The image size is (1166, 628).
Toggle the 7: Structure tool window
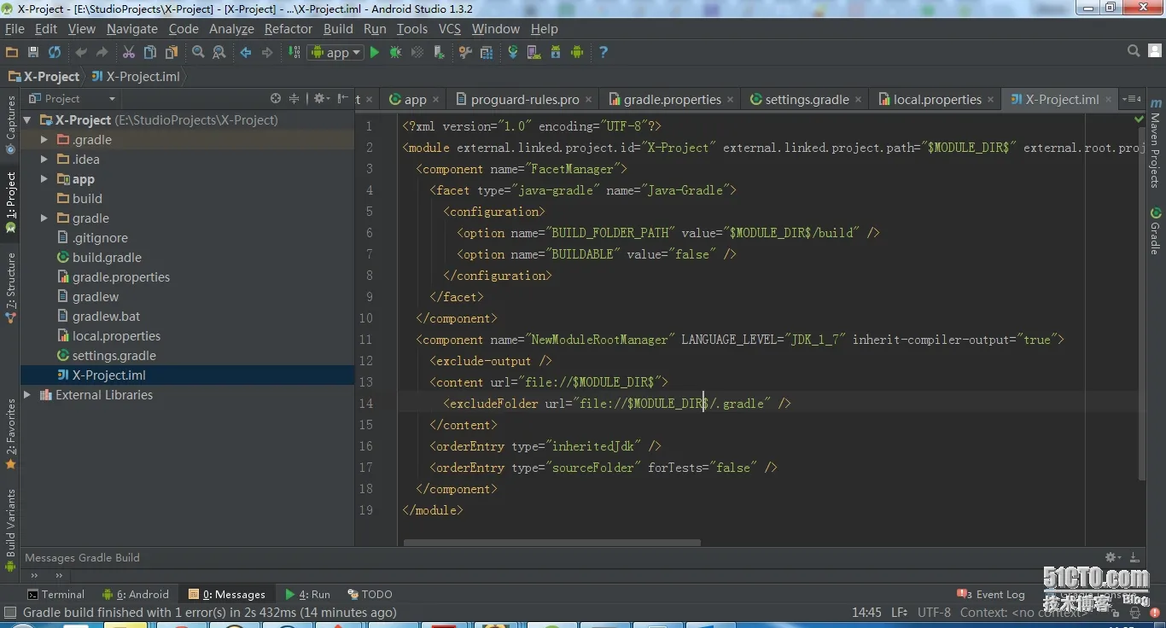(11, 288)
